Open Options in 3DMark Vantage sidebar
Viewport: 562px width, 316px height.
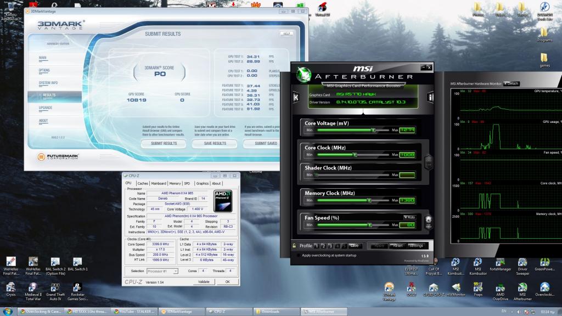44,71
